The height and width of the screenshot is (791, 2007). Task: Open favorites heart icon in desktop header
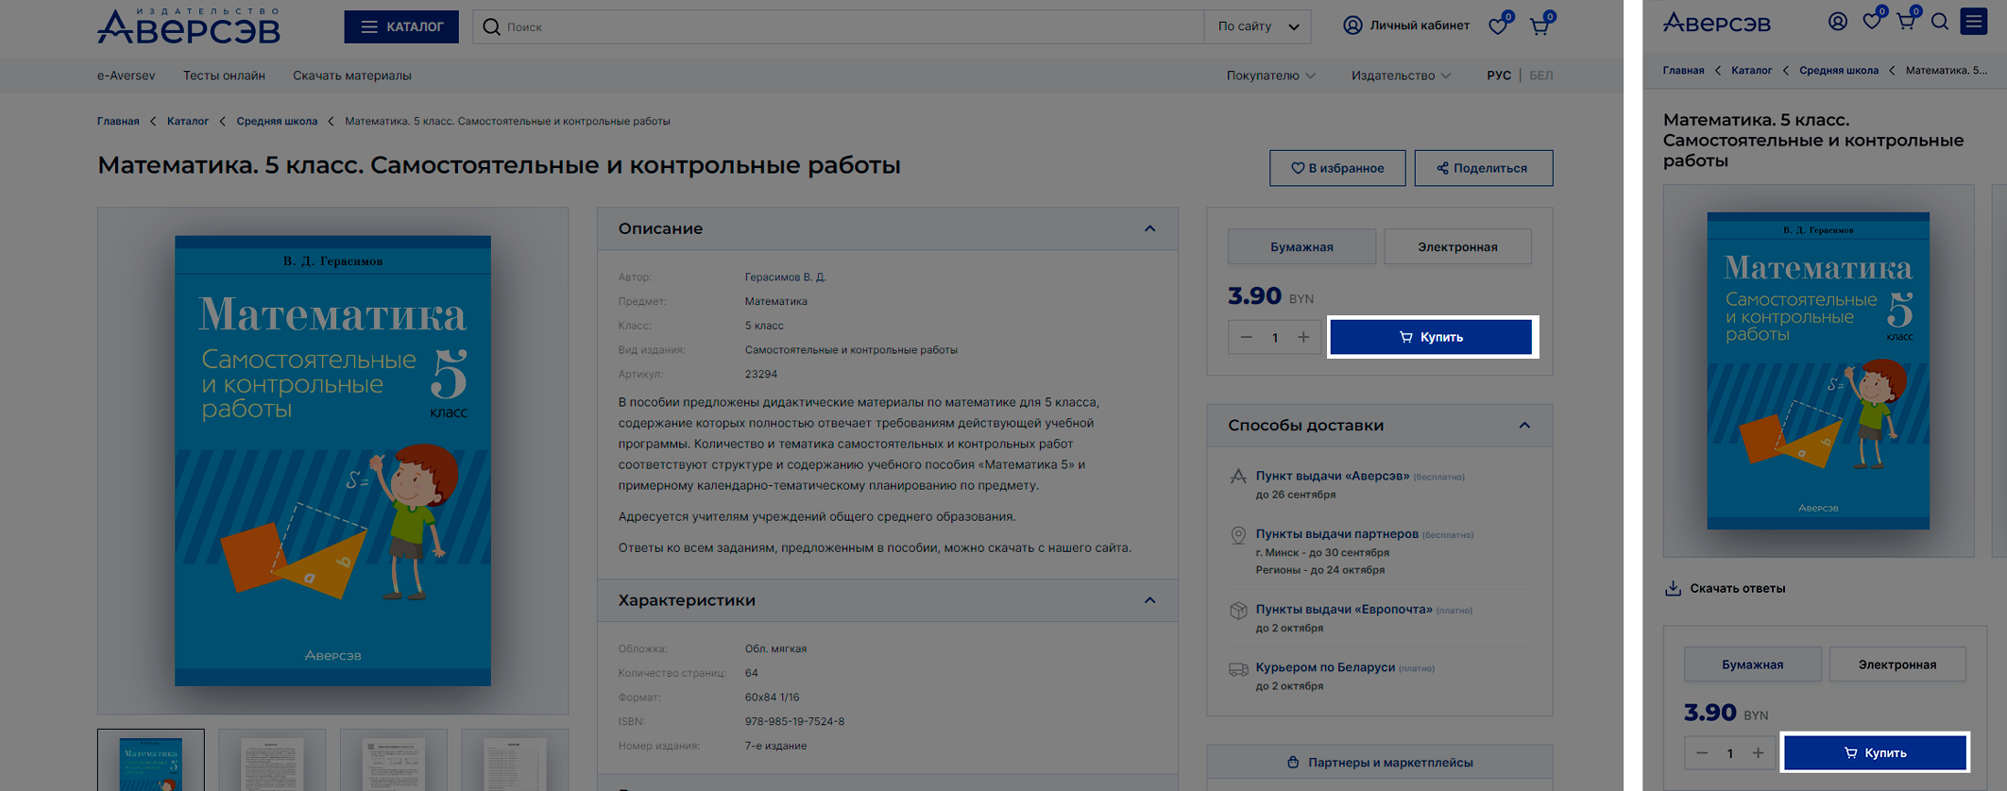tap(1498, 26)
